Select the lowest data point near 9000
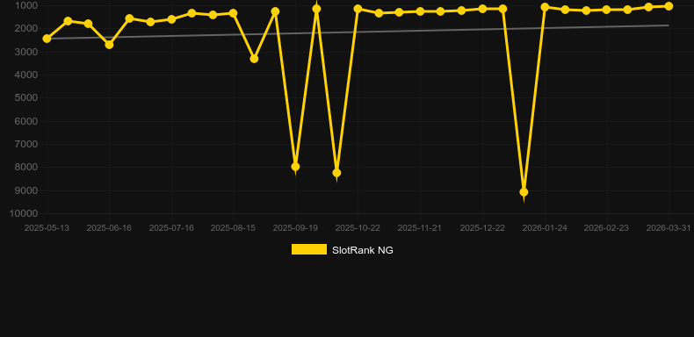694x337 pixels. click(524, 192)
